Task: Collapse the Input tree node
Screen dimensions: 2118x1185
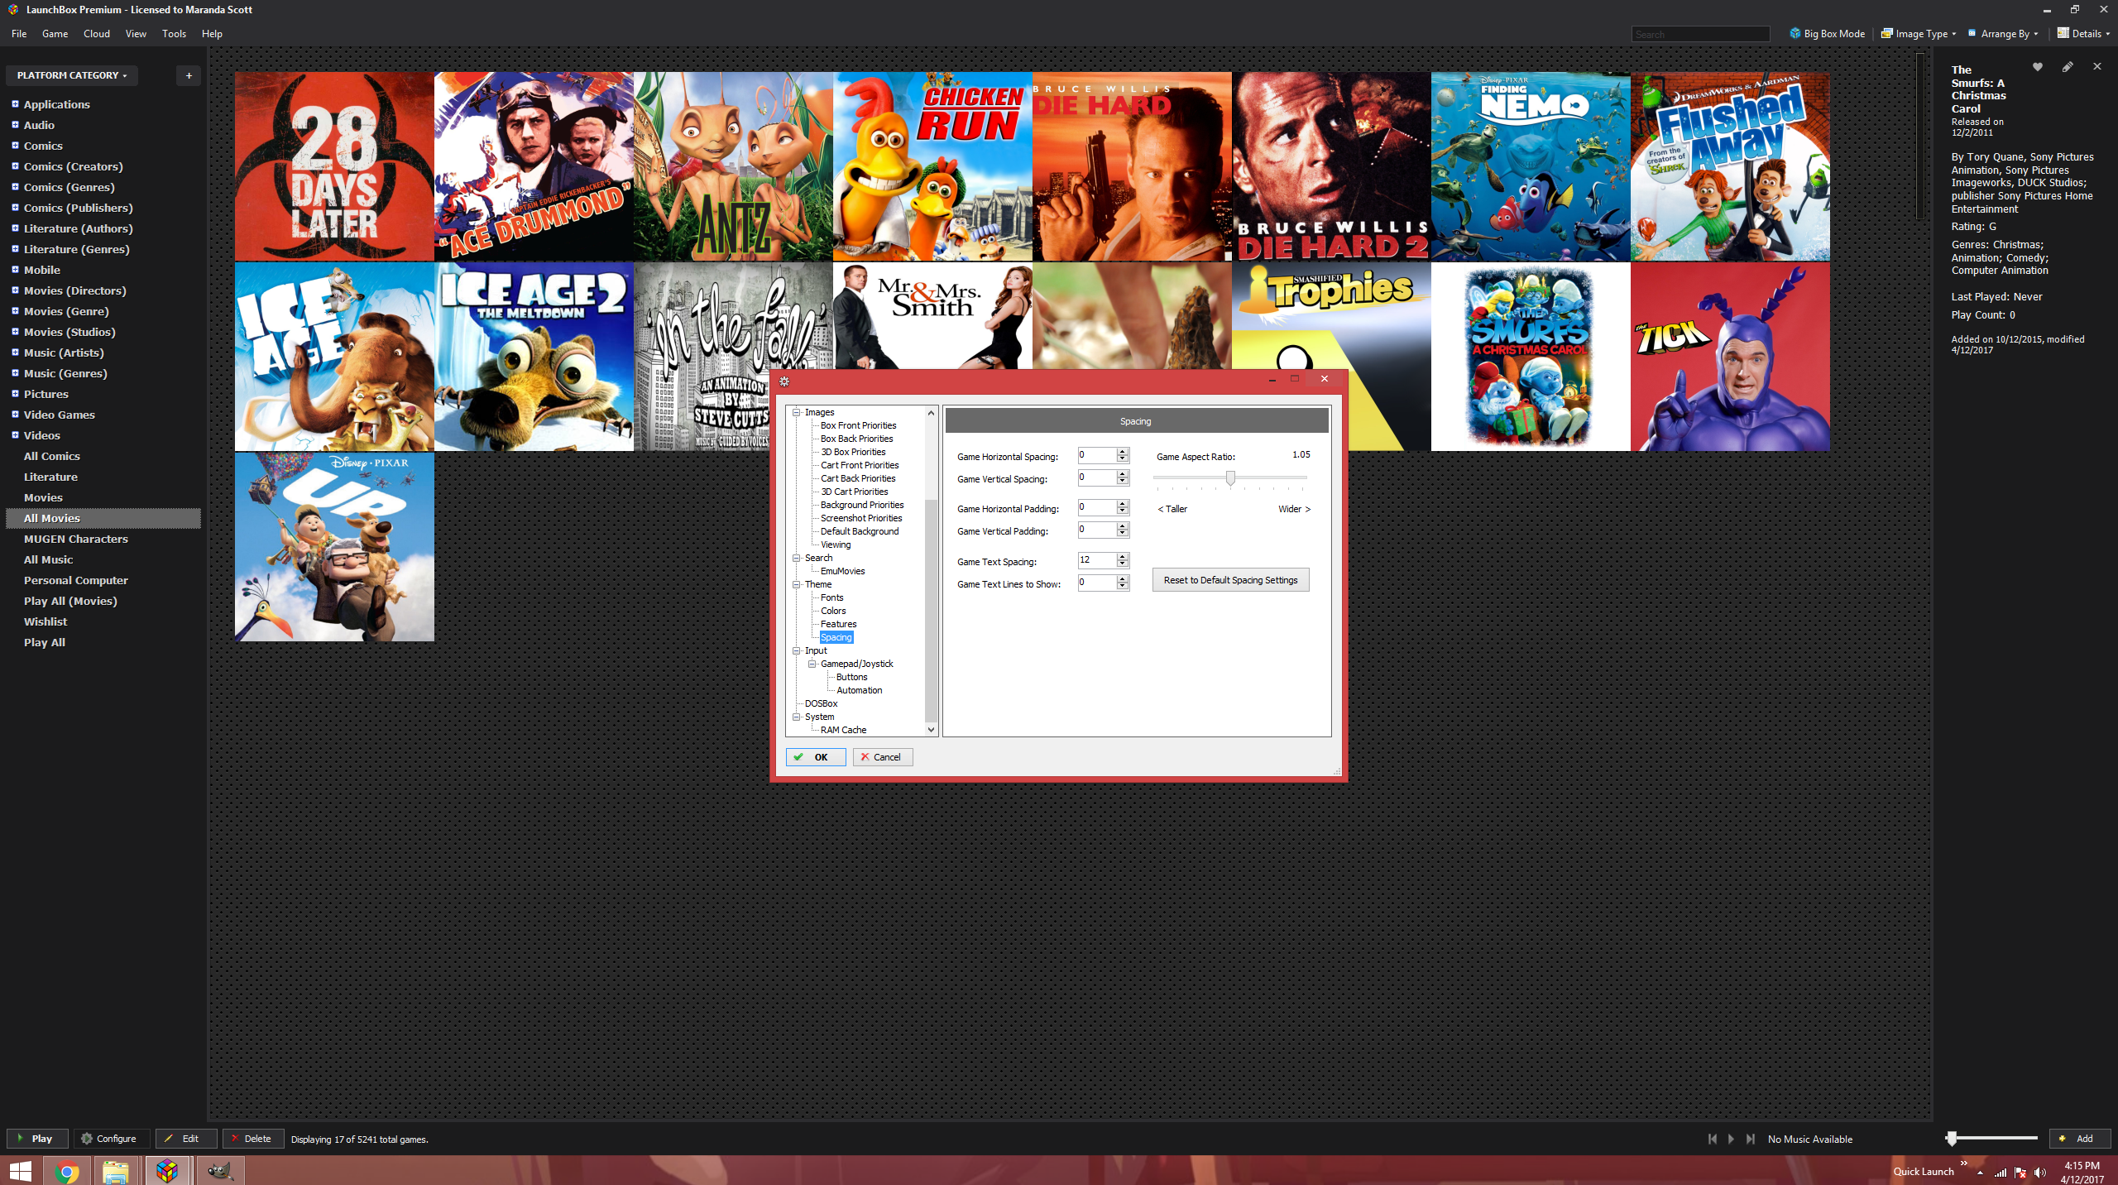Action: [x=797, y=650]
